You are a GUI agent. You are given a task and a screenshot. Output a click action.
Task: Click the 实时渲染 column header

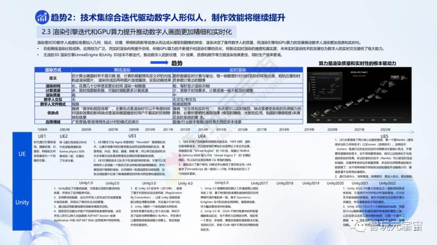coord(238,70)
